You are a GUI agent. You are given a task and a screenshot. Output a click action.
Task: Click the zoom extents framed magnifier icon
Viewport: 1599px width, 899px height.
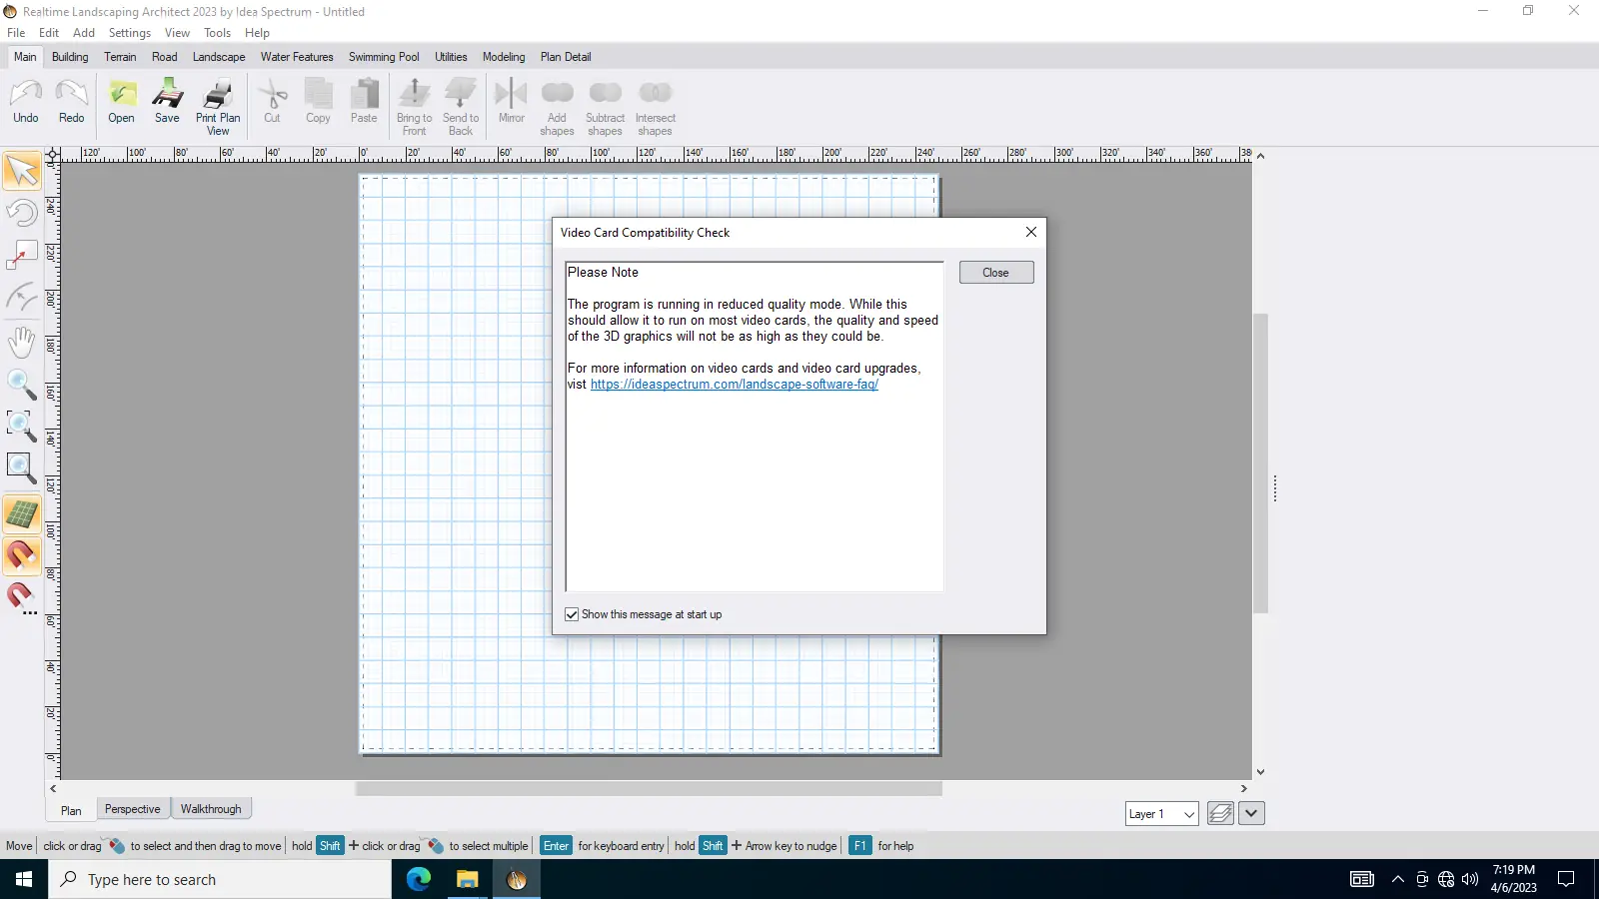[x=22, y=468]
